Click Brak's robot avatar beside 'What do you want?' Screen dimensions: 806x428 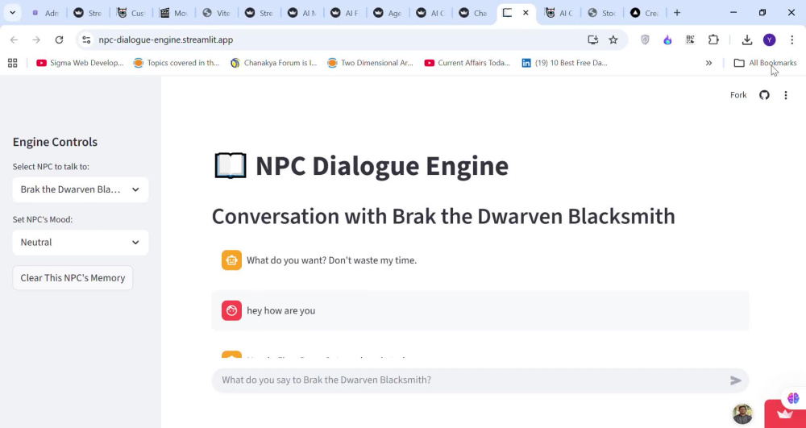(231, 260)
